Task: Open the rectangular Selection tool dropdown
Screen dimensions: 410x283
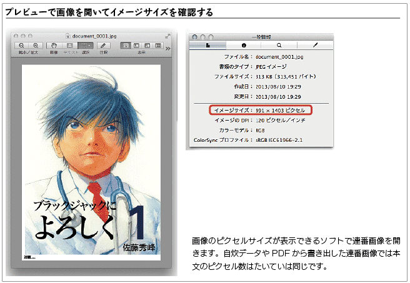Action: pyautogui.click(x=85, y=46)
